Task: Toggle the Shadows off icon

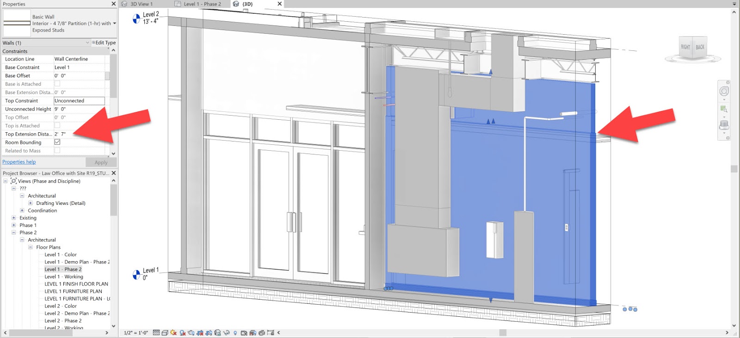Action: point(182,332)
